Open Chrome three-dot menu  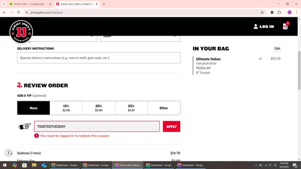[x=297, y=13]
